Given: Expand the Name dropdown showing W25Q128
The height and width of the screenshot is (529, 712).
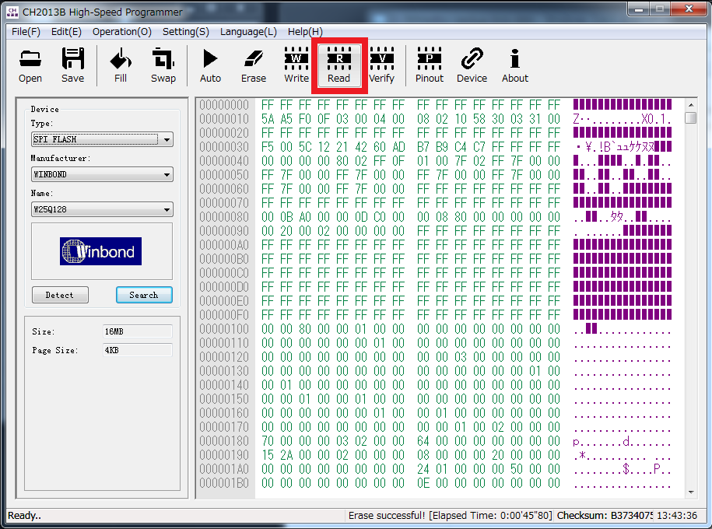Looking at the screenshot, I should pyautogui.click(x=102, y=209).
